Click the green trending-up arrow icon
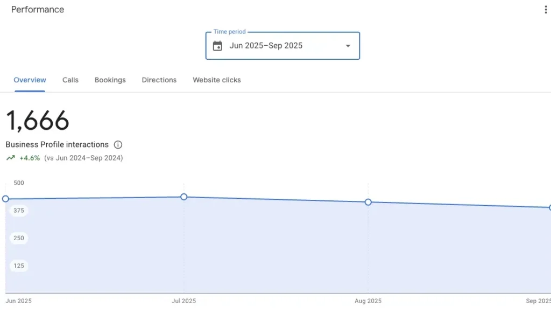The image size is (551, 314). tap(10, 158)
